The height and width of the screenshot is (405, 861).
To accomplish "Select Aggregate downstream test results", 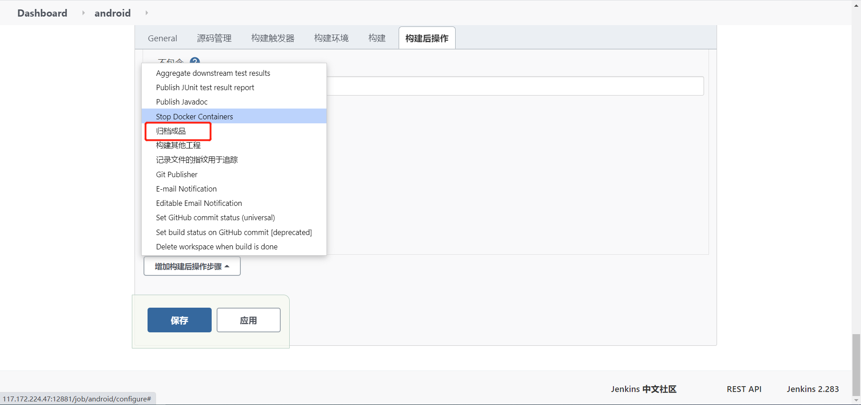I will 234,73.
